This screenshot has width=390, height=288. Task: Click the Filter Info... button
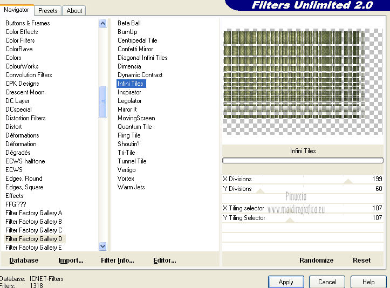118,260
